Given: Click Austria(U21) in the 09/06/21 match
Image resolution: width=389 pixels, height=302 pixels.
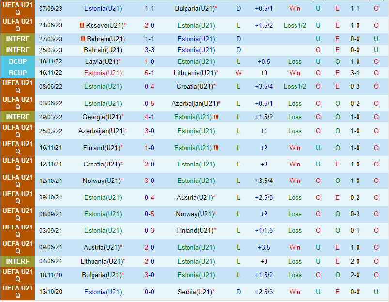Looking at the screenshot, I should (x=102, y=247).
